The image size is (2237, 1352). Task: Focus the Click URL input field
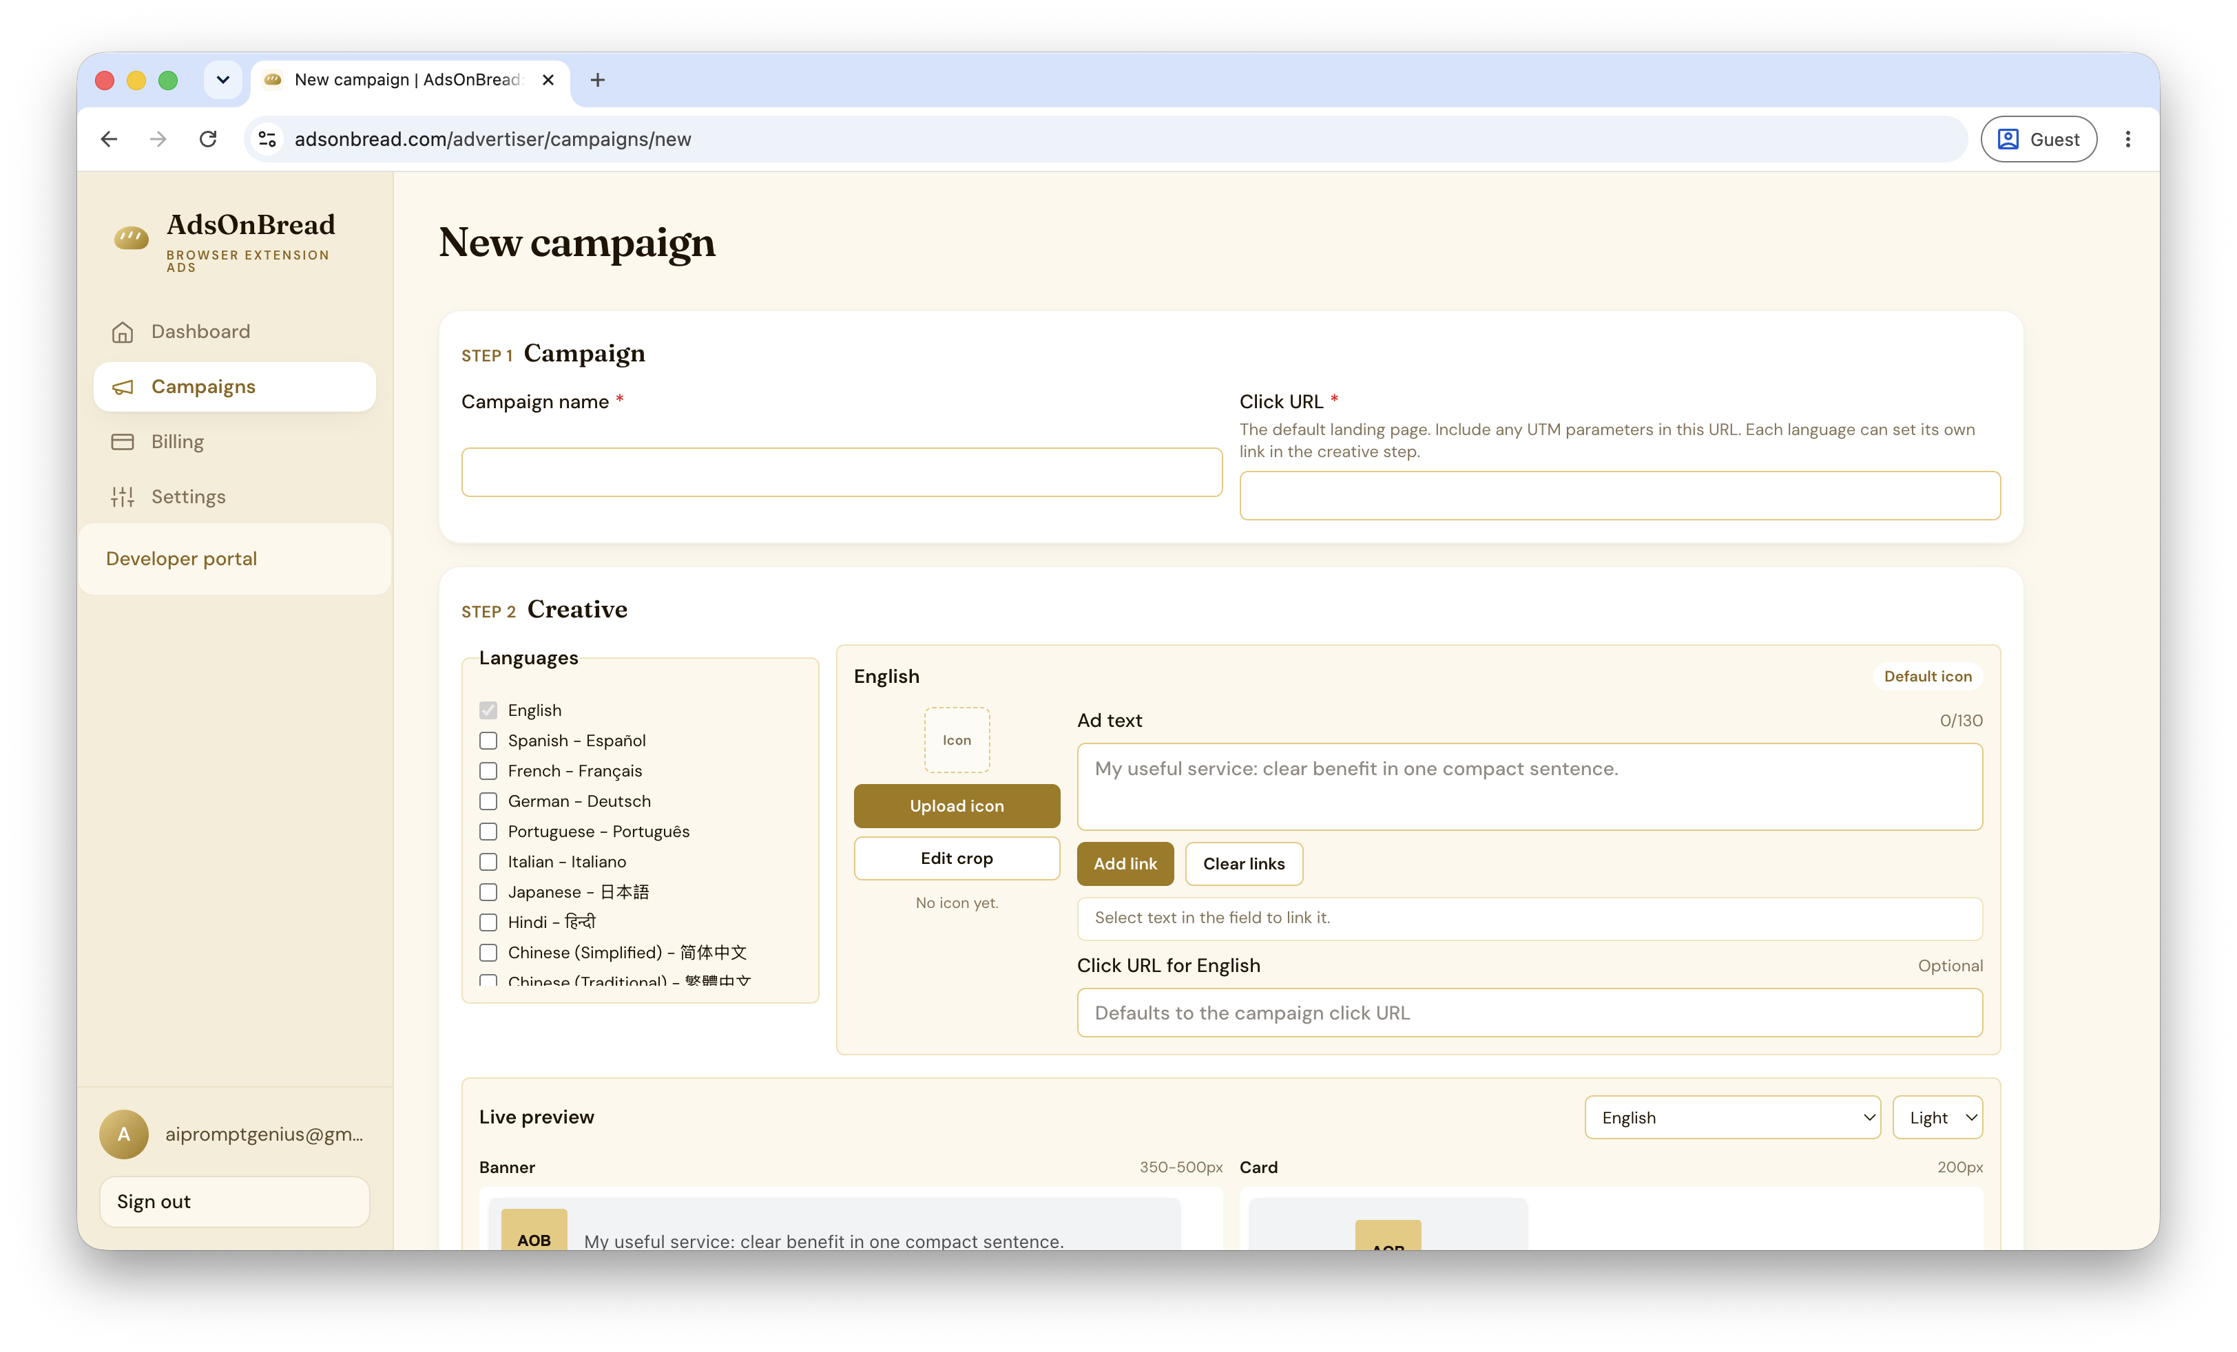click(x=1620, y=496)
